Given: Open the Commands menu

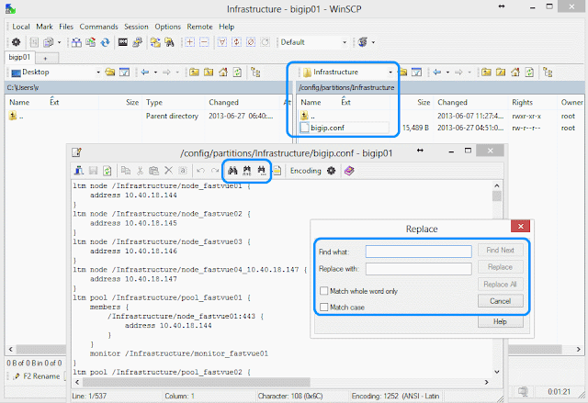Looking at the screenshot, I should click(x=98, y=27).
